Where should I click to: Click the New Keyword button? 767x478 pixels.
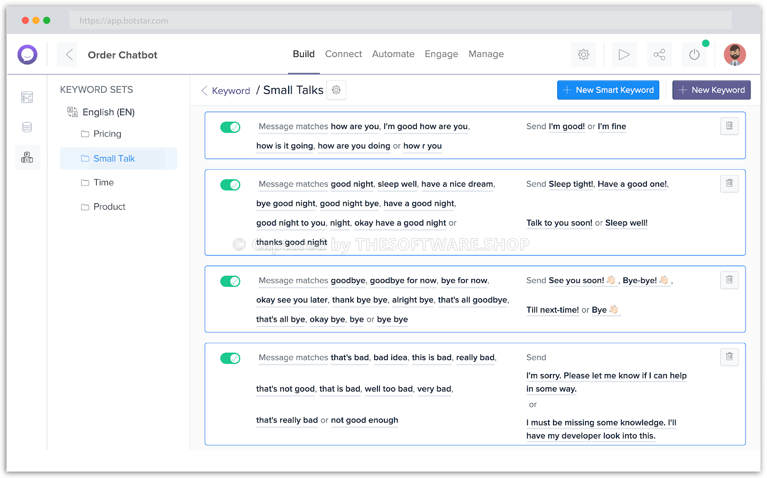pos(711,90)
